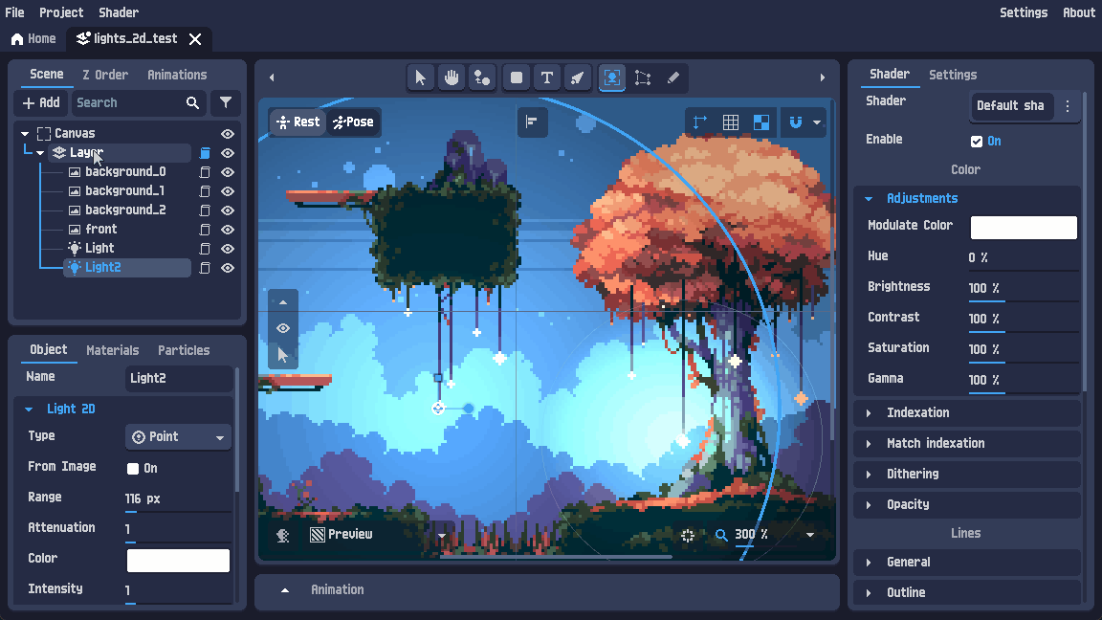The width and height of the screenshot is (1102, 620).
Task: Enable the From Image checkbox
Action: 133,469
